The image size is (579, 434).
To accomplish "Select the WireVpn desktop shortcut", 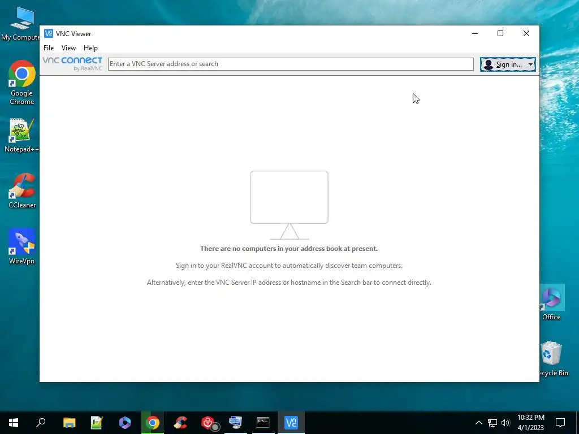I will [22, 246].
